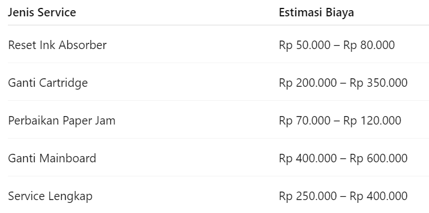This screenshot has height=213, width=429.
Task: Select the Perbaikan Paper Jam service name
Action: 62,121
